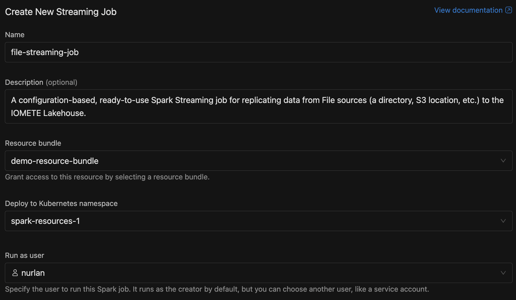Image resolution: width=516 pixels, height=300 pixels.
Task: Click the Run as user label
Action: [24, 256]
